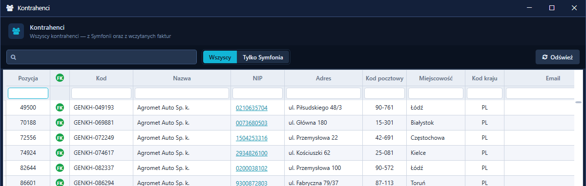Click FK badge in row GENKH-074617
Screen dimensions: 586x186
pos(60,153)
